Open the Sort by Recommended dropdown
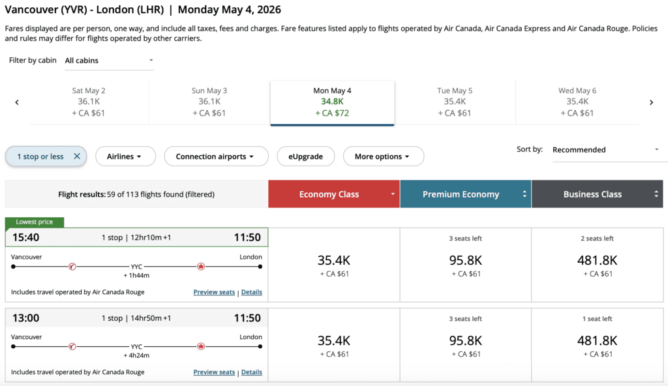 point(605,150)
